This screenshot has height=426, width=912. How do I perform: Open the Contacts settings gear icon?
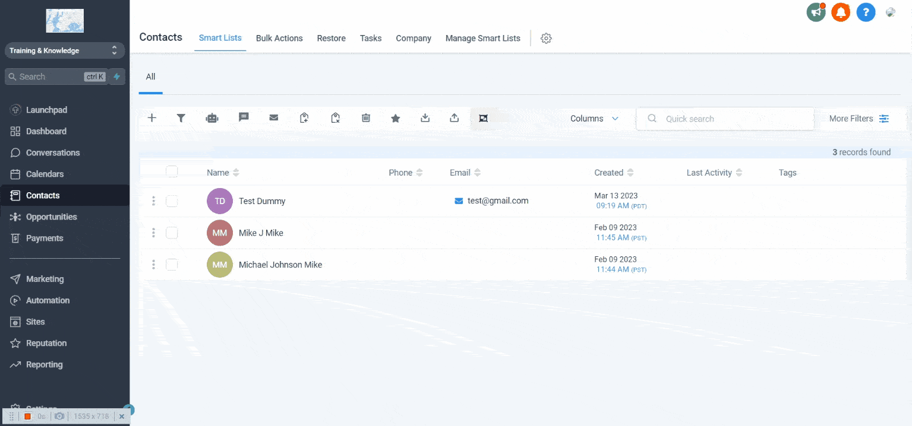[x=547, y=38]
